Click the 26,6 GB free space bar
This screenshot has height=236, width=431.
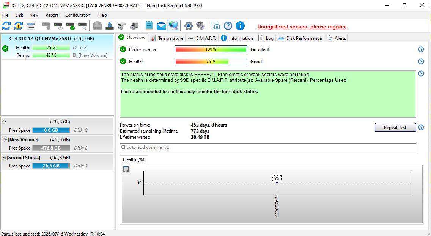click(51, 166)
